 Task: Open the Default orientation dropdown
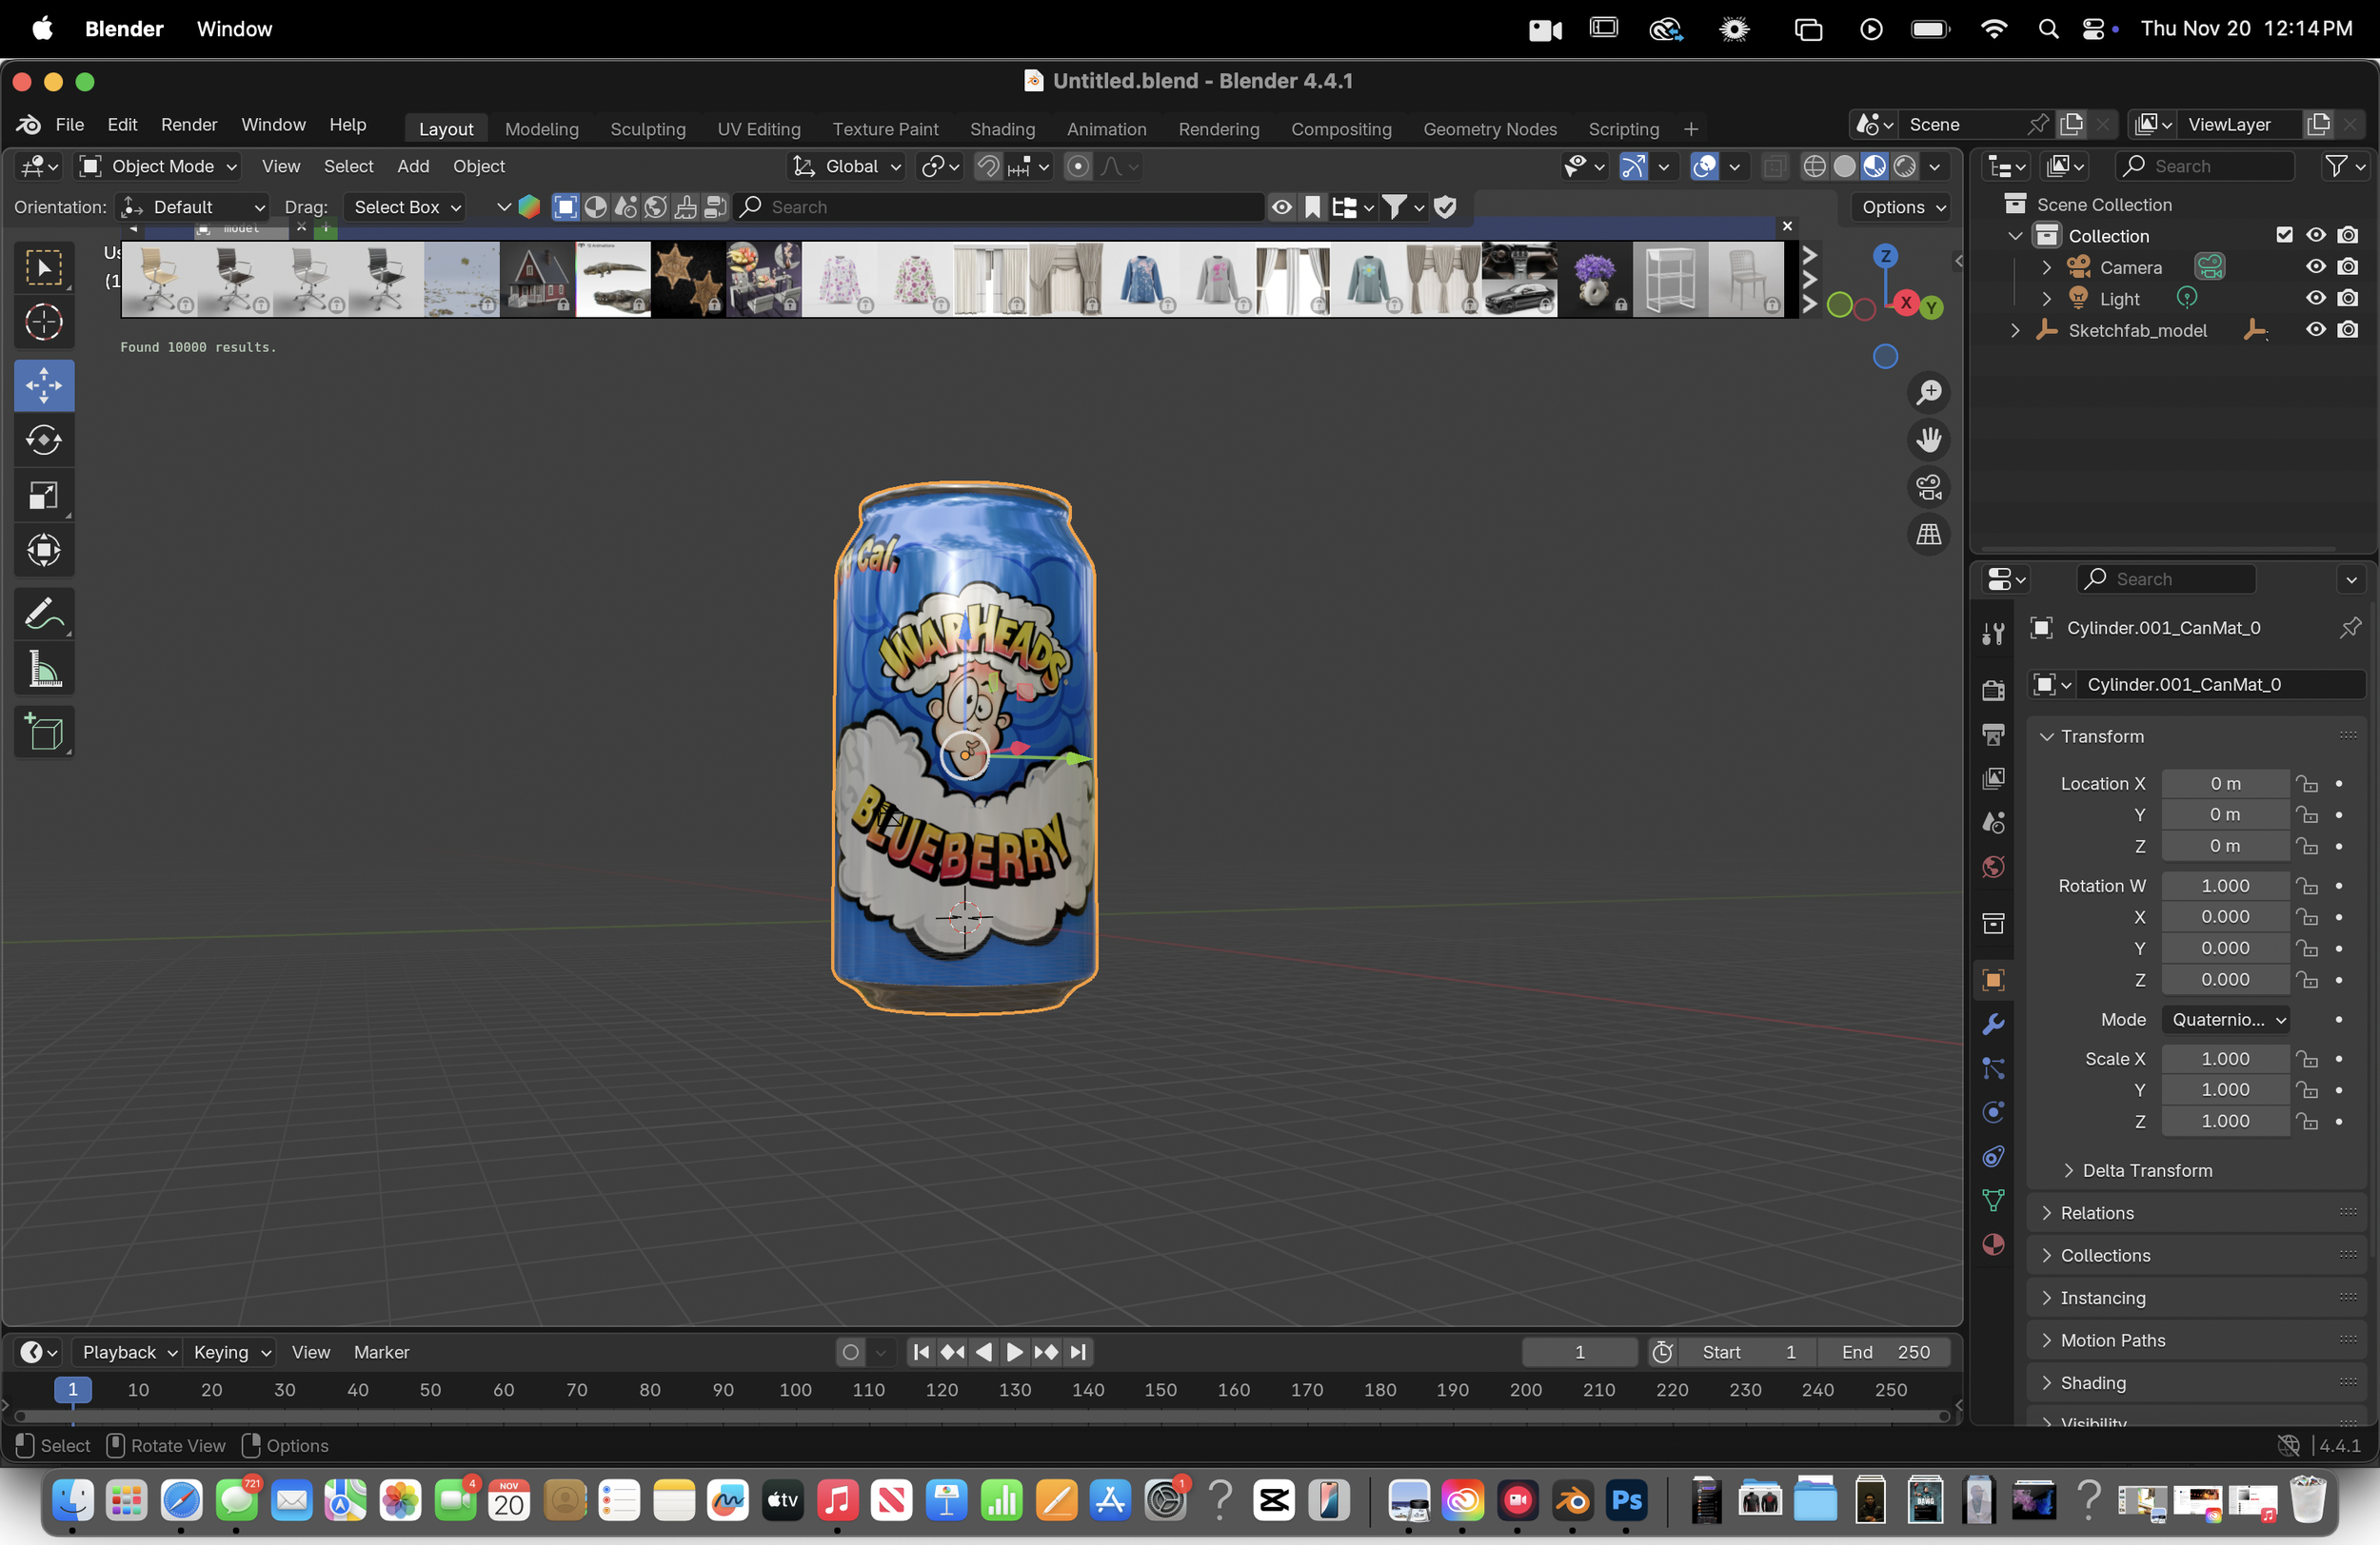(x=192, y=206)
